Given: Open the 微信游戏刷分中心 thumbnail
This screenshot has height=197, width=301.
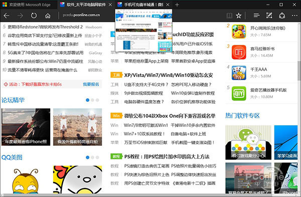Looking at the screenshot, I should [248, 142].
